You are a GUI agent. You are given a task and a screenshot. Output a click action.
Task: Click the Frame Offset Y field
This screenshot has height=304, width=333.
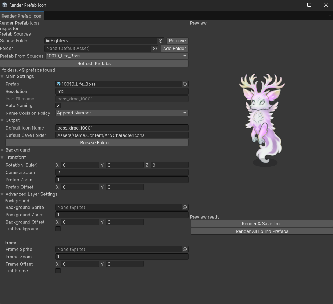(125, 264)
